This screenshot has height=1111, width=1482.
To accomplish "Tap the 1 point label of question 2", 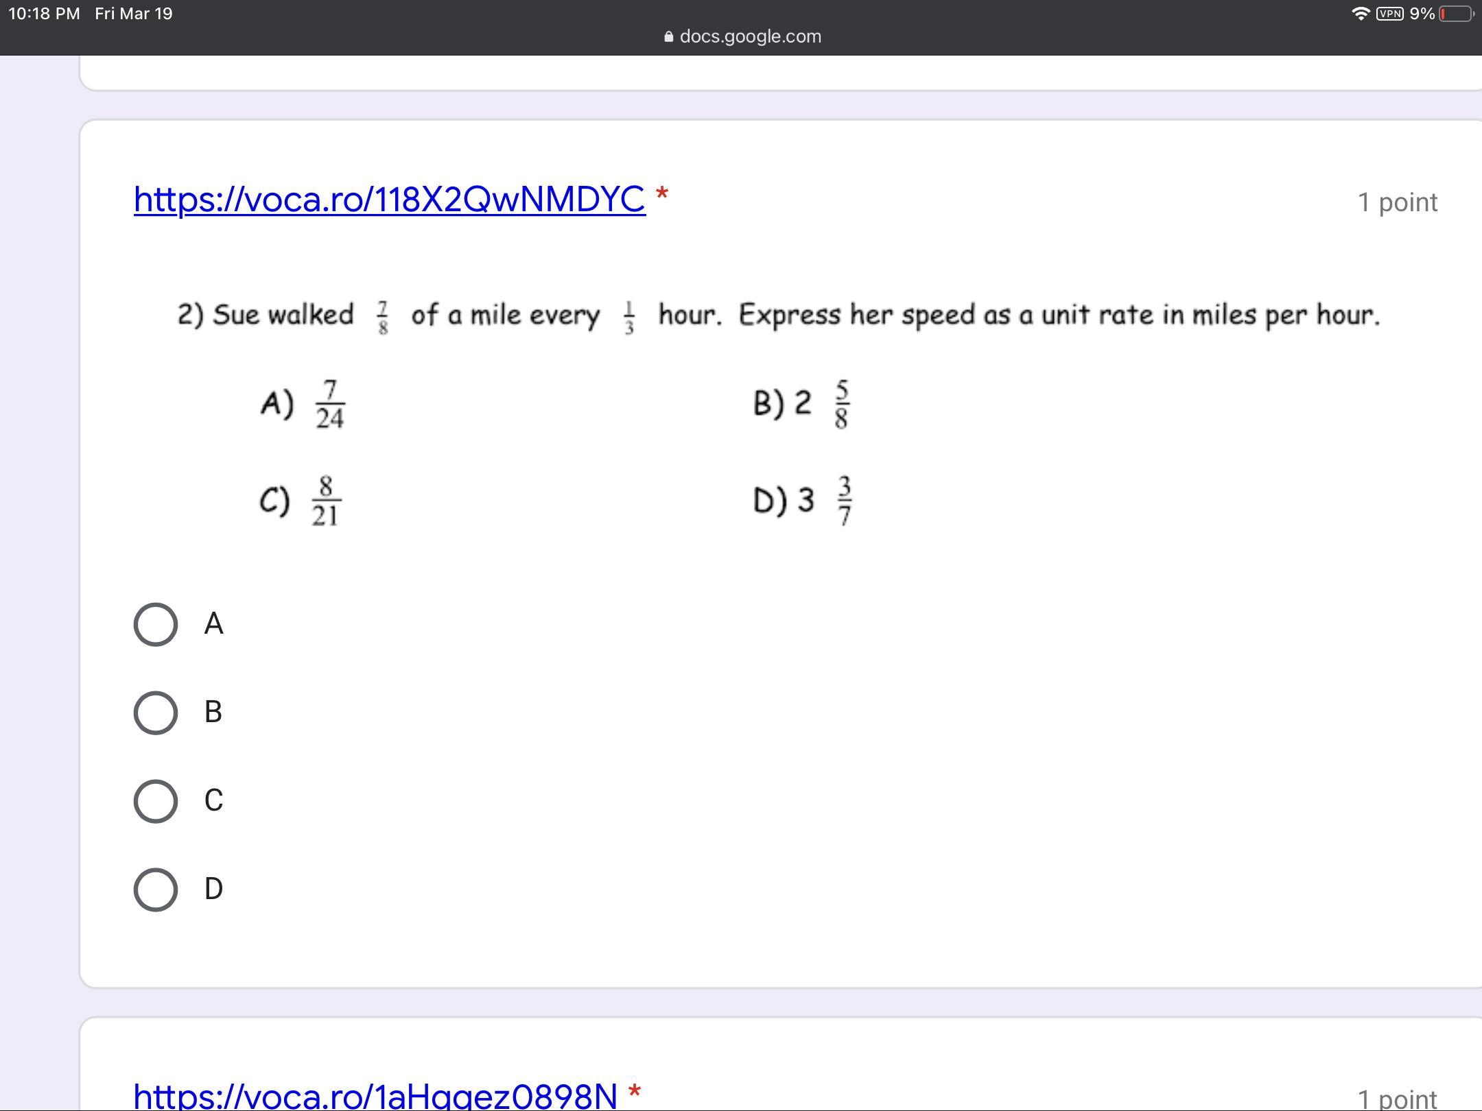I will pos(1397,202).
